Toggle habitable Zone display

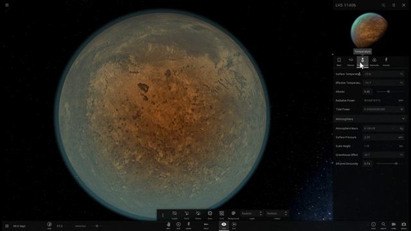pos(210,215)
